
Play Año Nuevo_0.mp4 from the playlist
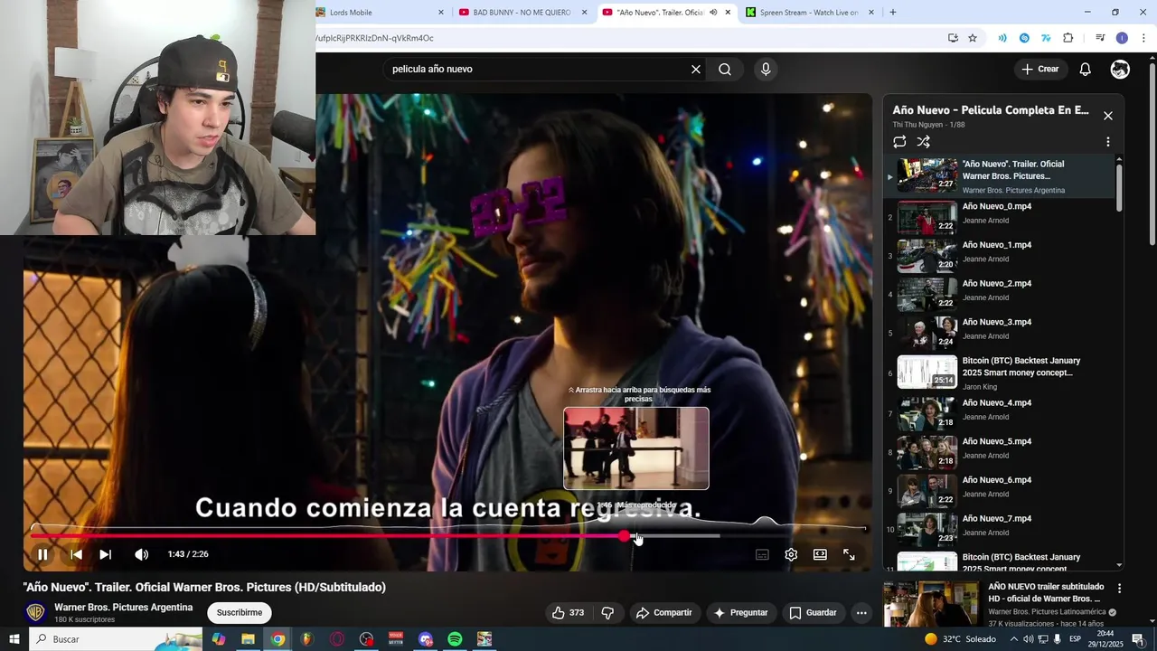click(1001, 217)
